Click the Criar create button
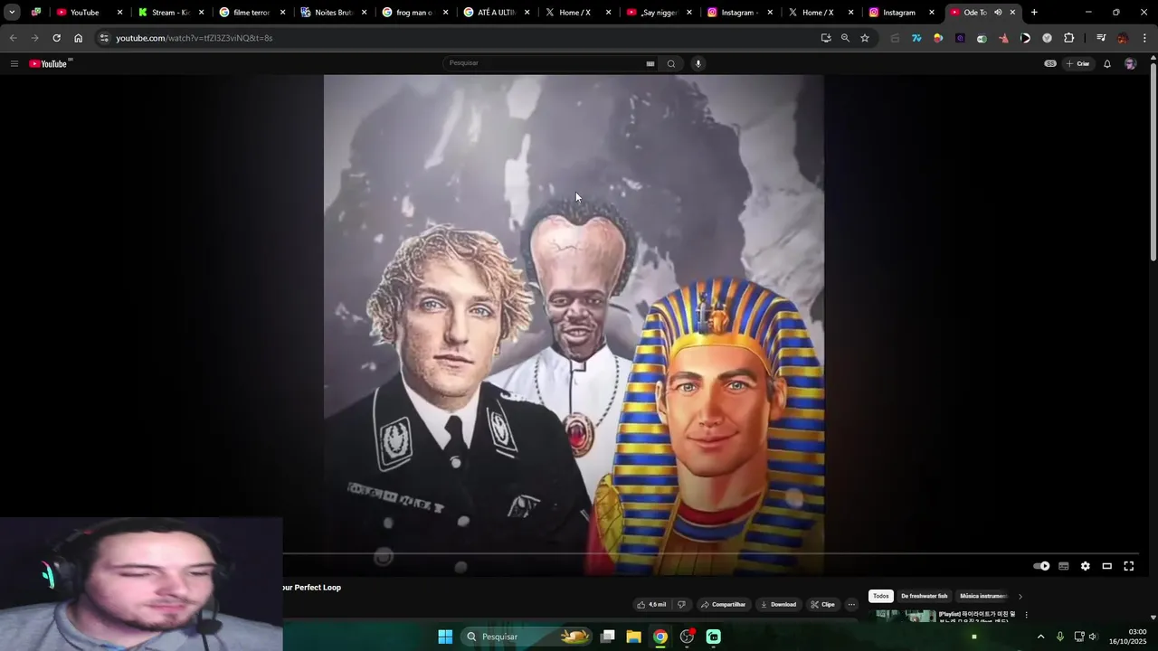Viewport: 1158px width, 651px height. tap(1077, 63)
